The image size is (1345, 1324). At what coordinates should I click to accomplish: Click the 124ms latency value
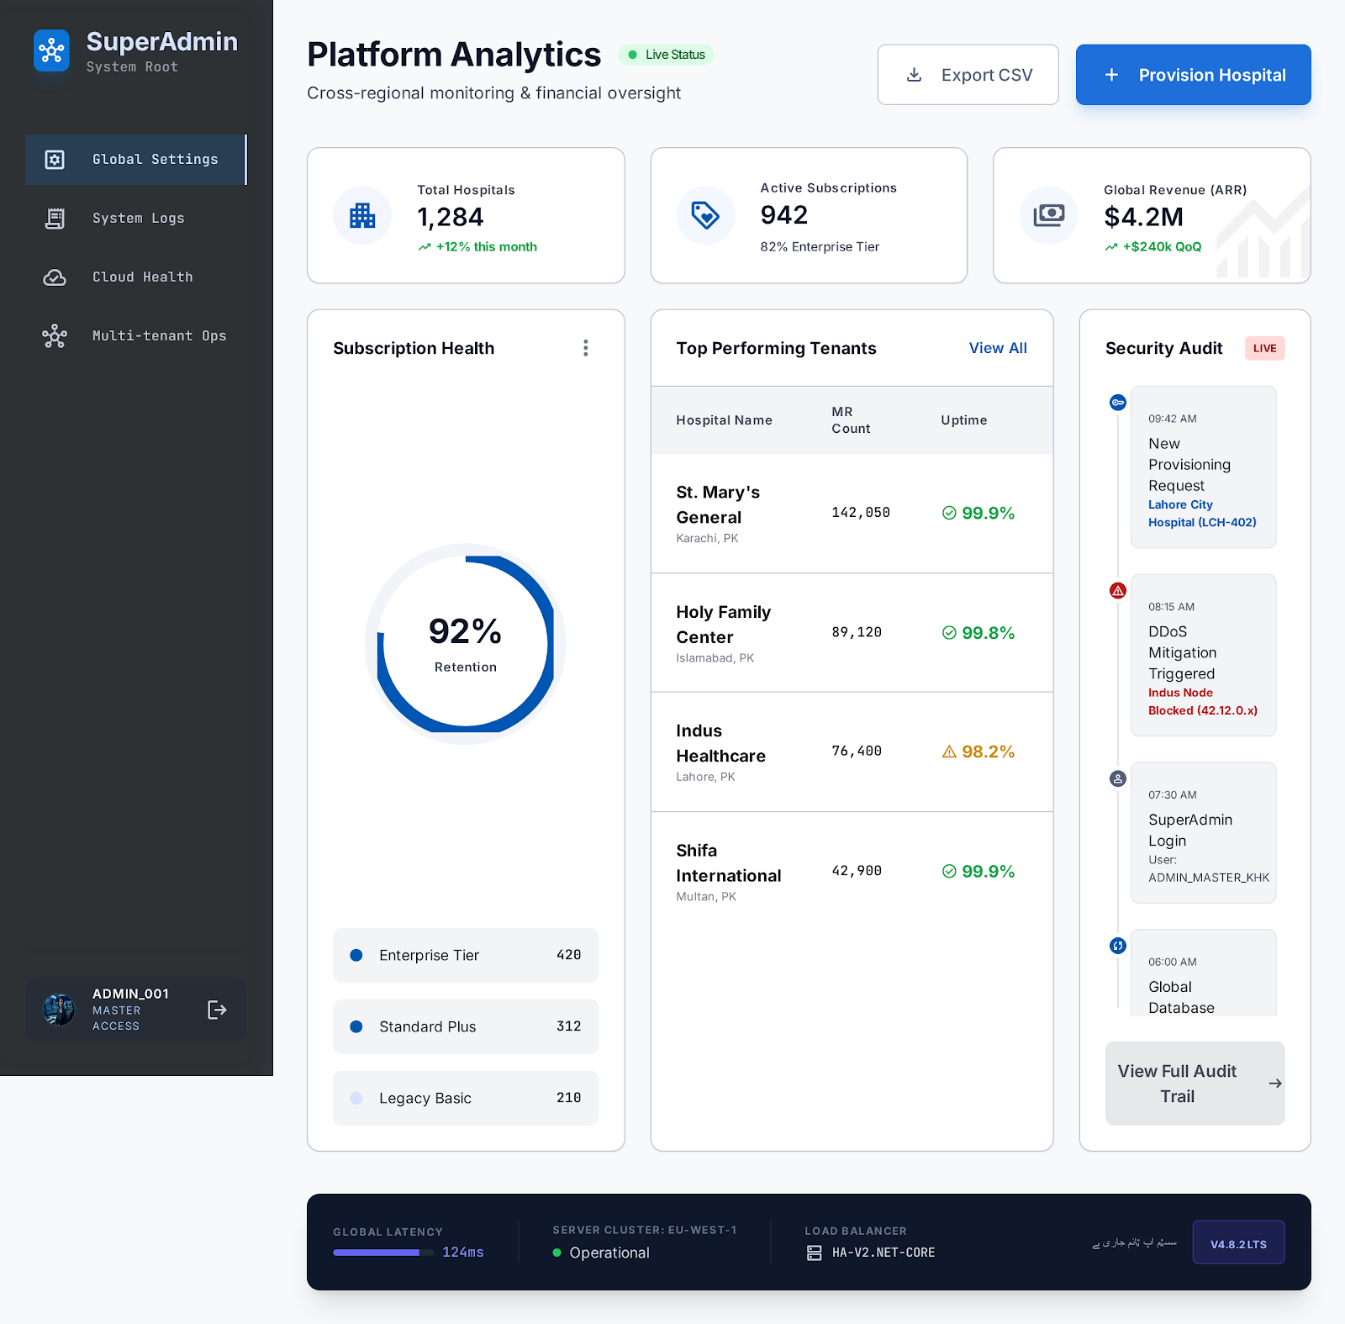(x=463, y=1253)
